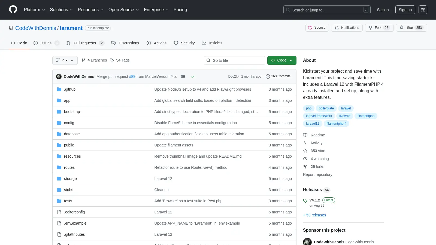
Task: Open the Actions tab
Action: 156,43
